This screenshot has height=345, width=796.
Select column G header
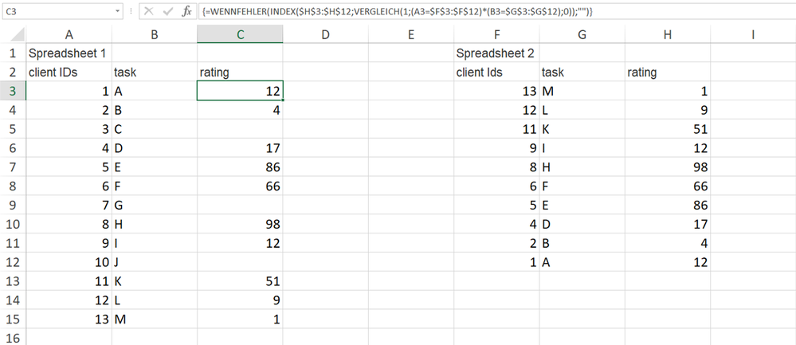582,34
